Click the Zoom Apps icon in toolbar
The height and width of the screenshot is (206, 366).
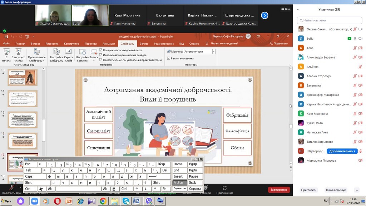coord(224,188)
